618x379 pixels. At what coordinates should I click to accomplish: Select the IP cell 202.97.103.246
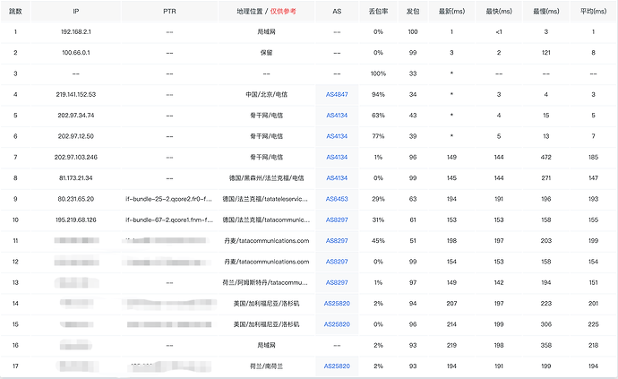(75, 157)
